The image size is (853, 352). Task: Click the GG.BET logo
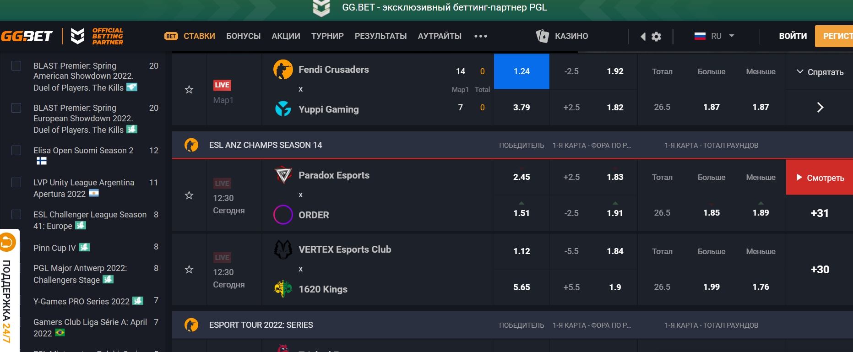pyautogui.click(x=27, y=36)
